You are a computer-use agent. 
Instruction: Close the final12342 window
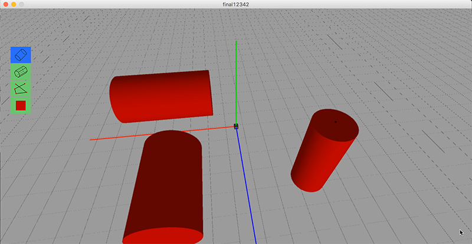pyautogui.click(x=6, y=5)
